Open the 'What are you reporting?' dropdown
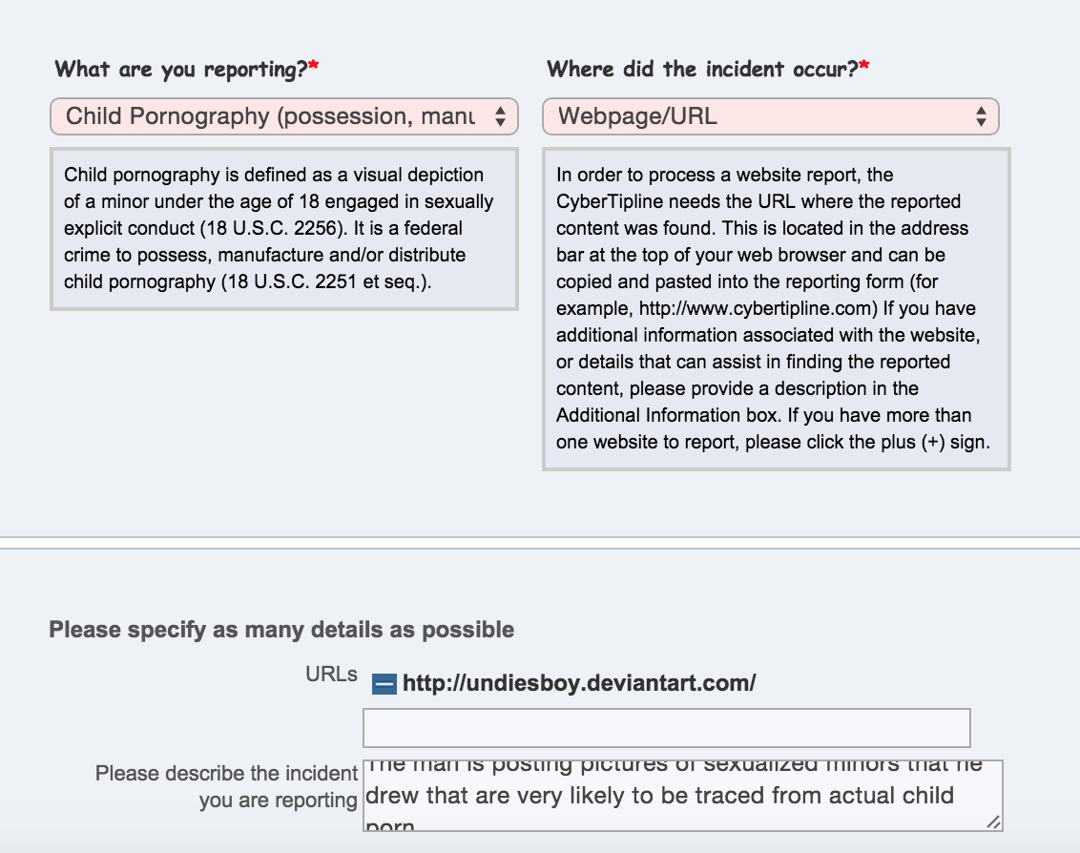The height and width of the screenshot is (853, 1080). 283,116
